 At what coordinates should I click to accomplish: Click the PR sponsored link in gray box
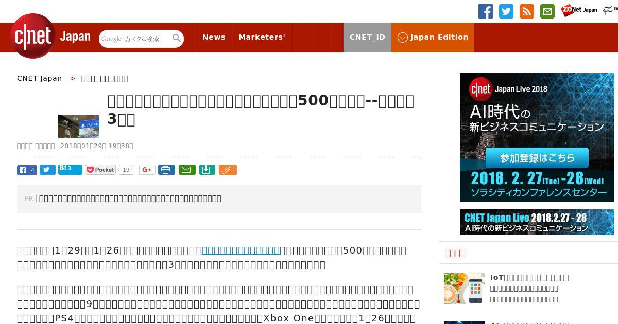coord(130,199)
